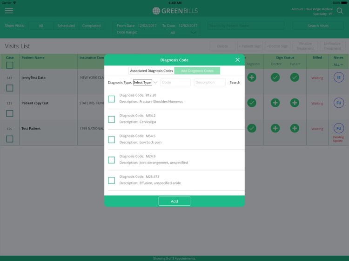
Task: Select checkbox for case 125
Action: [10, 139]
